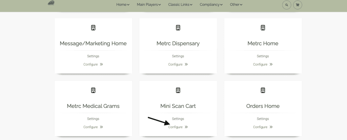347x140 pixels.
Task: Click building icon above Mini Scan Cart
Action: tap(178, 90)
